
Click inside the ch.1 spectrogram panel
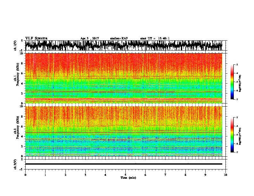(124, 78)
